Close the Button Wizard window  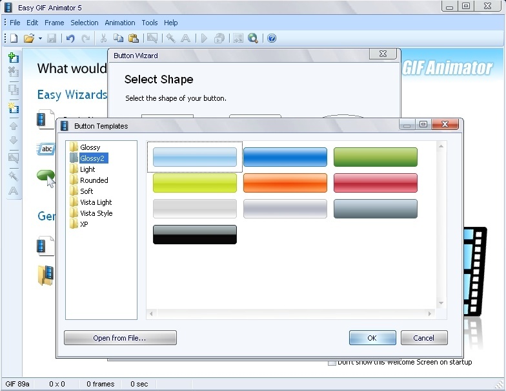click(x=383, y=54)
